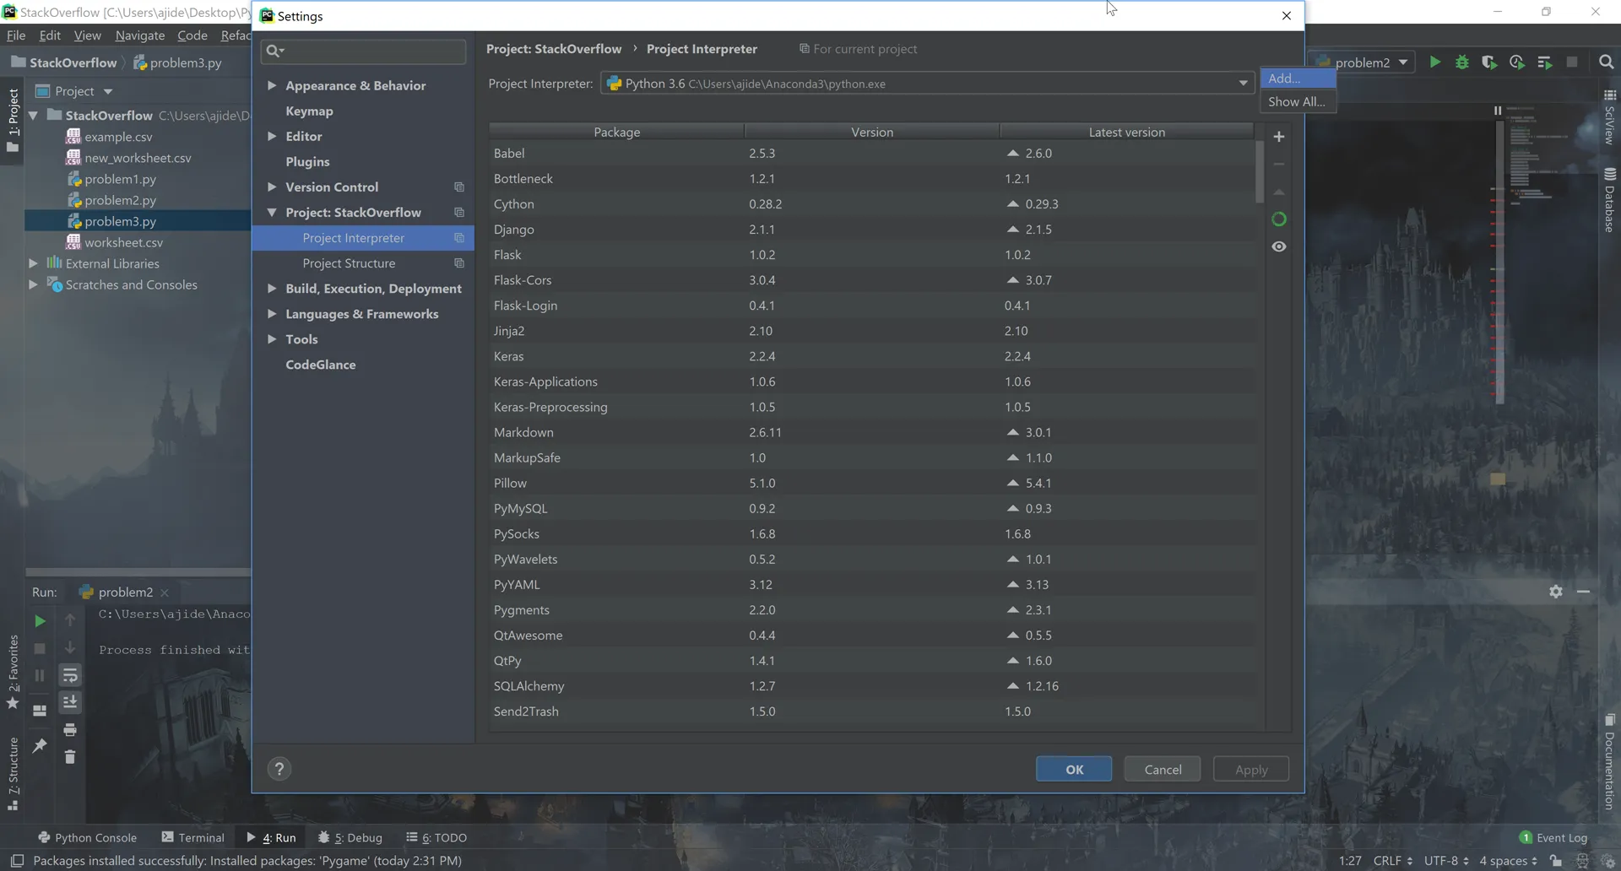This screenshot has height=871, width=1621.
Task: Click the read-only lock icon in status bar
Action: [1555, 861]
